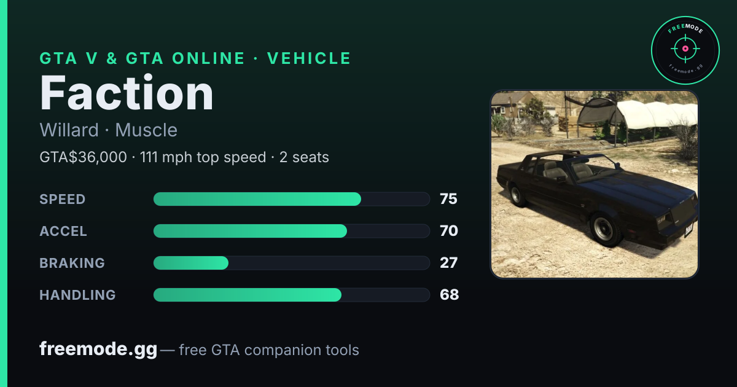Select the ACCEL label

(x=63, y=231)
